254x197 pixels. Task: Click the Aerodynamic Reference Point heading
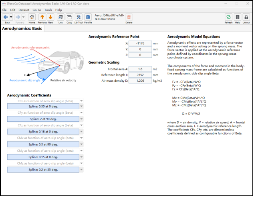(114, 37)
